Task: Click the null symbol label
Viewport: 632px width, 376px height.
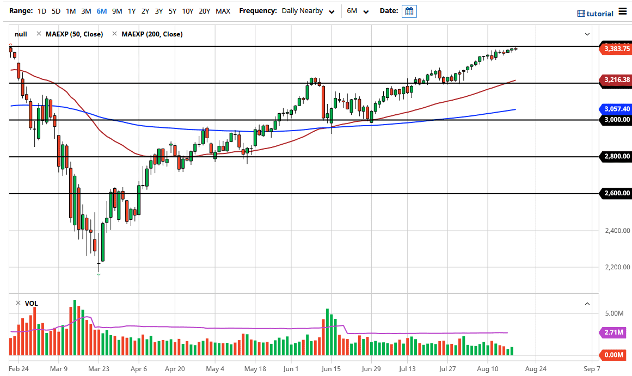Action: click(20, 34)
